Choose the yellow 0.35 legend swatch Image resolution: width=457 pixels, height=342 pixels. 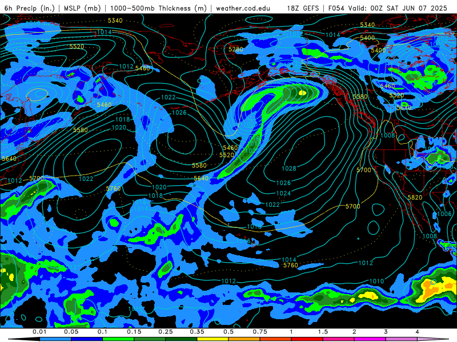point(213,339)
